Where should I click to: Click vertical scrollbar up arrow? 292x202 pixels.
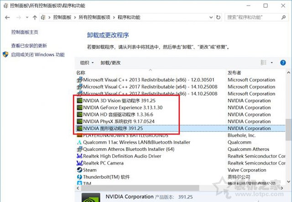pyautogui.click(x=288, y=73)
